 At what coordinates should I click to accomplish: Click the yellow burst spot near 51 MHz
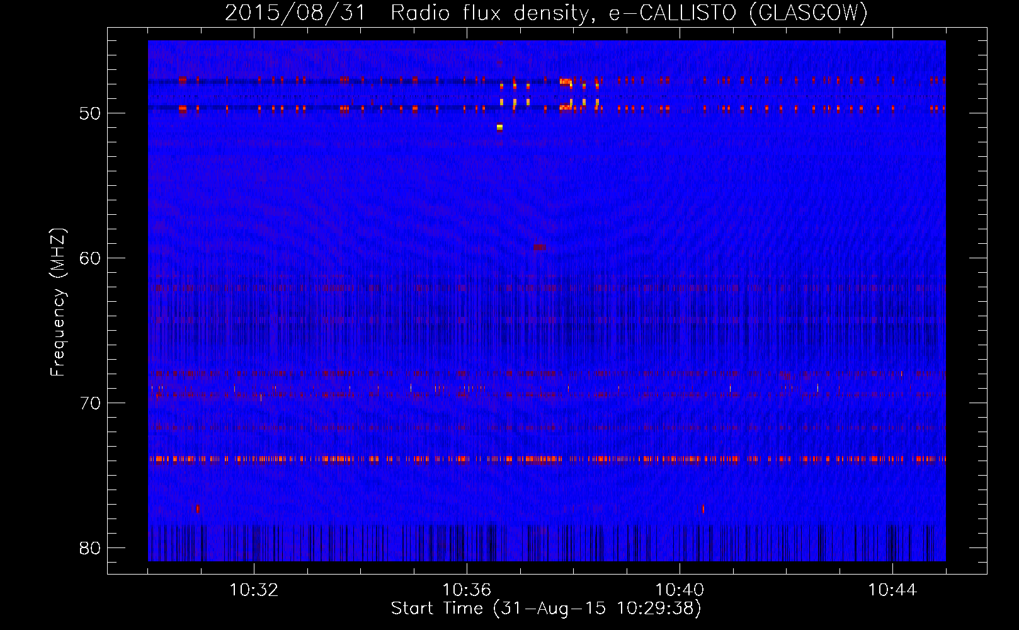pyautogui.click(x=499, y=127)
